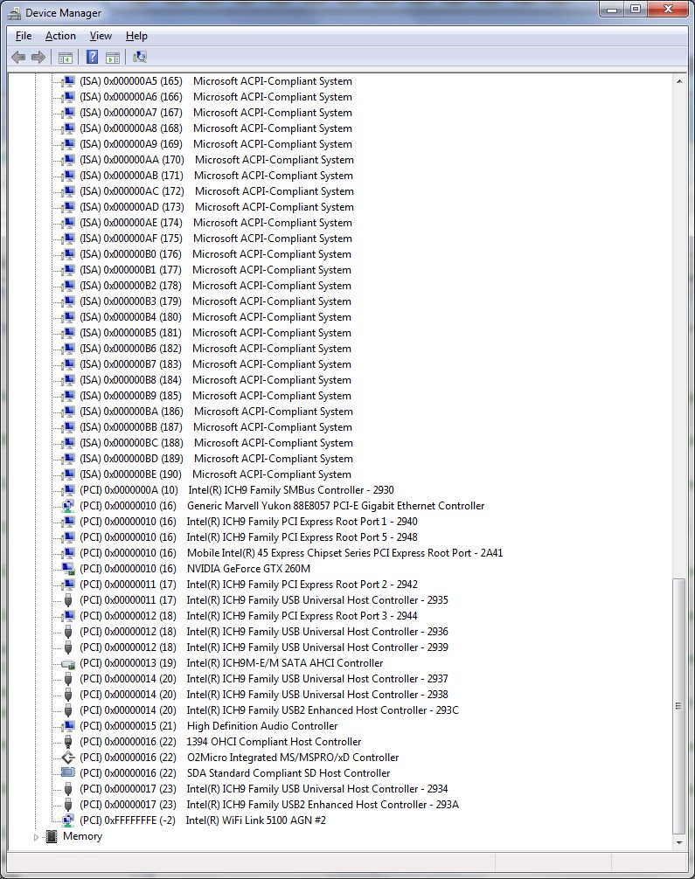This screenshot has height=879, width=695.
Task: Select ISA 0x000000A9 (169) entry
Action: 216,144
